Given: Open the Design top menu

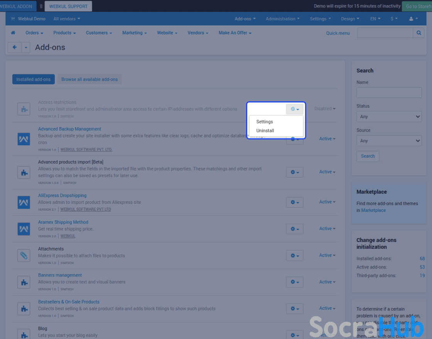Looking at the screenshot, I should [x=350, y=19].
